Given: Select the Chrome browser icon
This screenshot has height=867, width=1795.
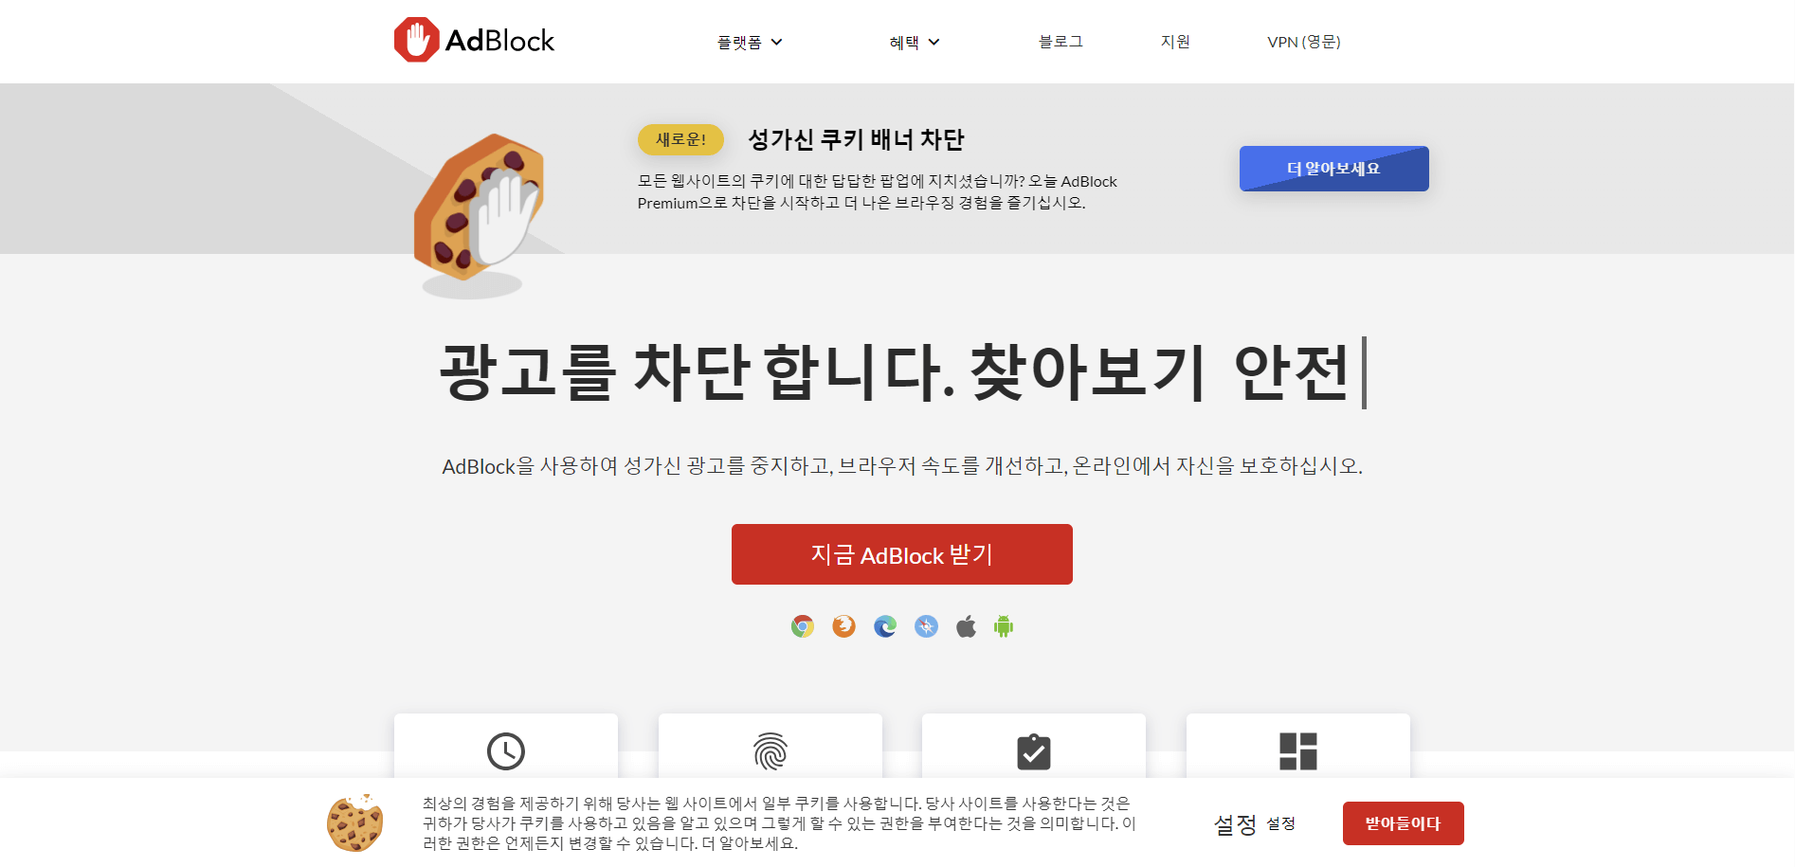Looking at the screenshot, I should 803,626.
